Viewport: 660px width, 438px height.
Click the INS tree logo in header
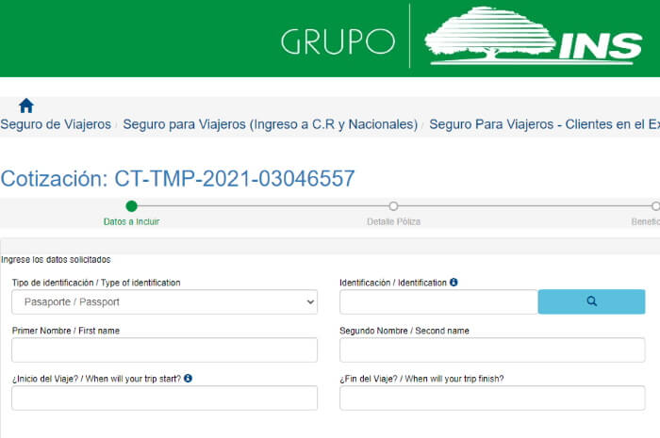(534, 38)
